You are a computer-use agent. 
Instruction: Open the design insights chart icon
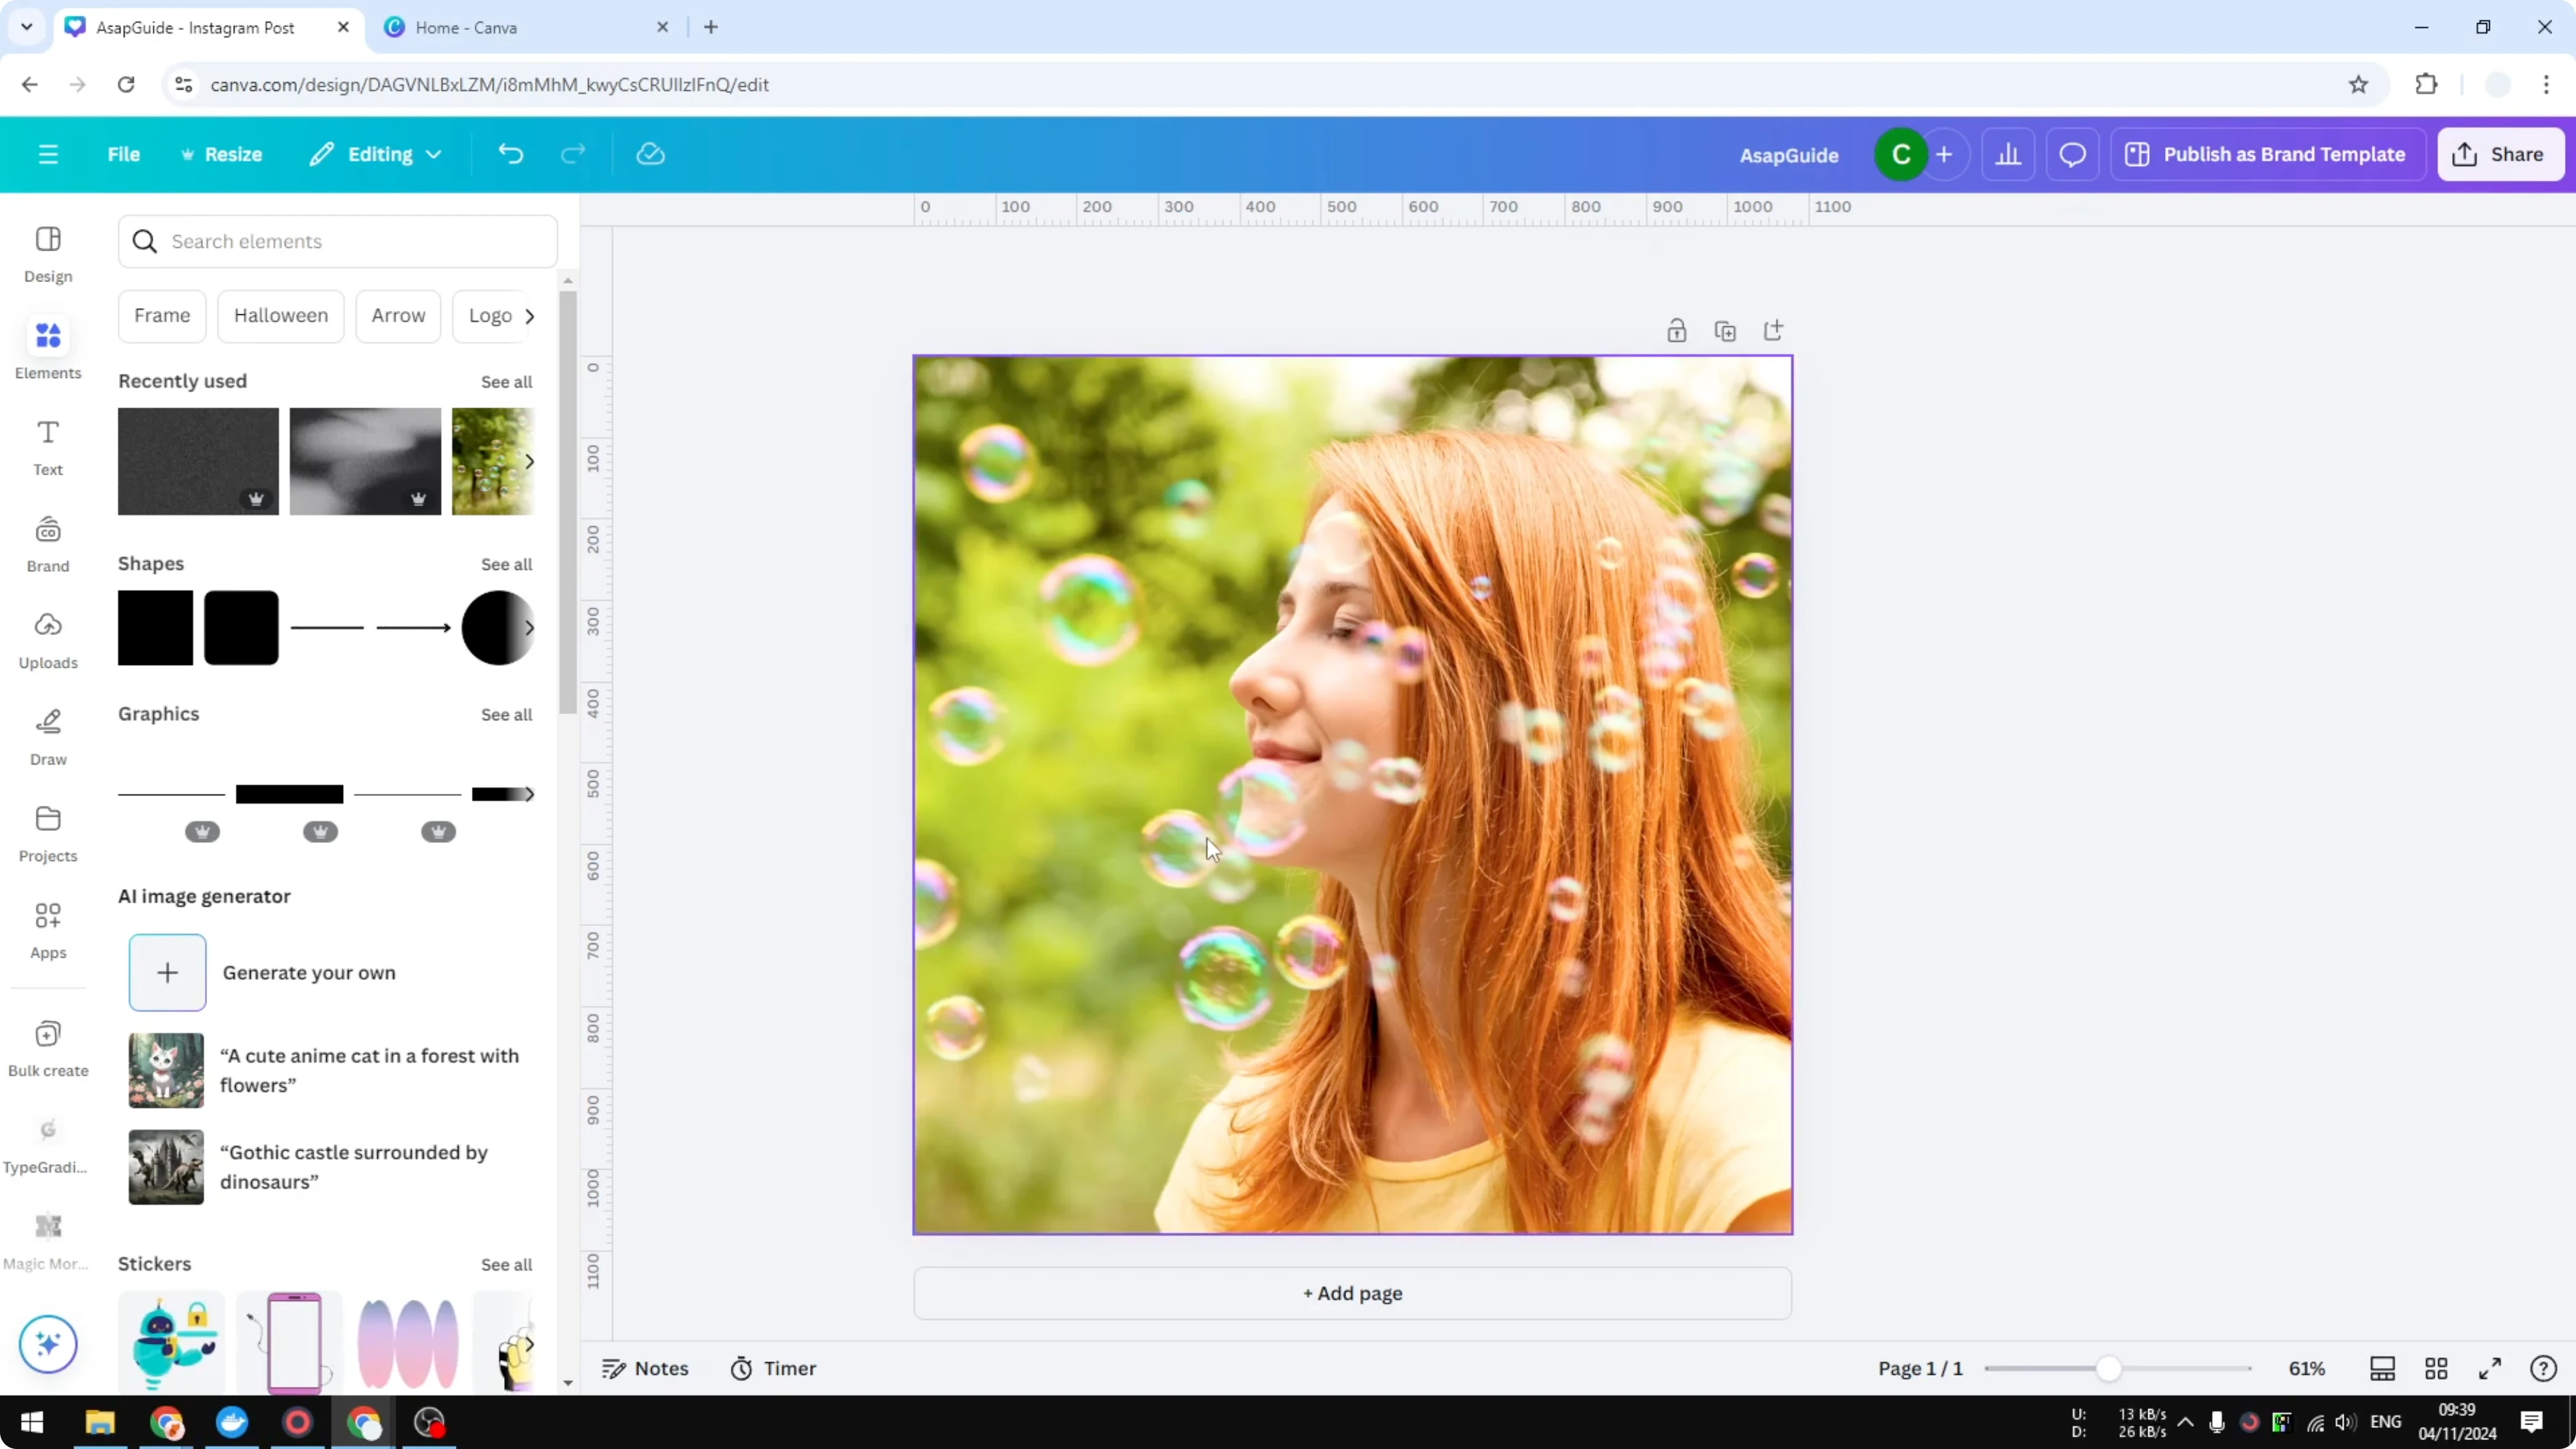[2009, 153]
